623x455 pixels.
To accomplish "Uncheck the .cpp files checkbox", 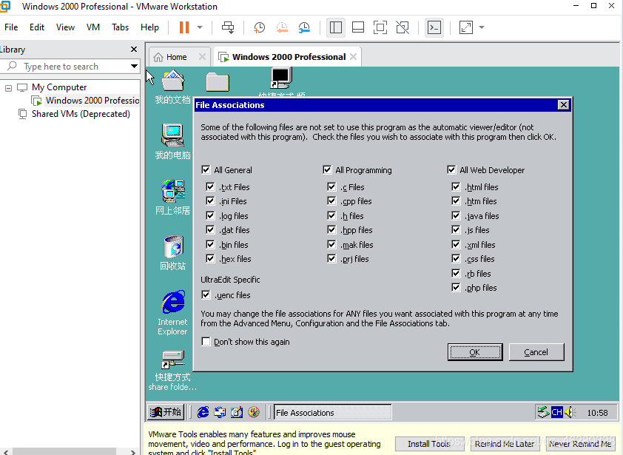I will coord(331,201).
